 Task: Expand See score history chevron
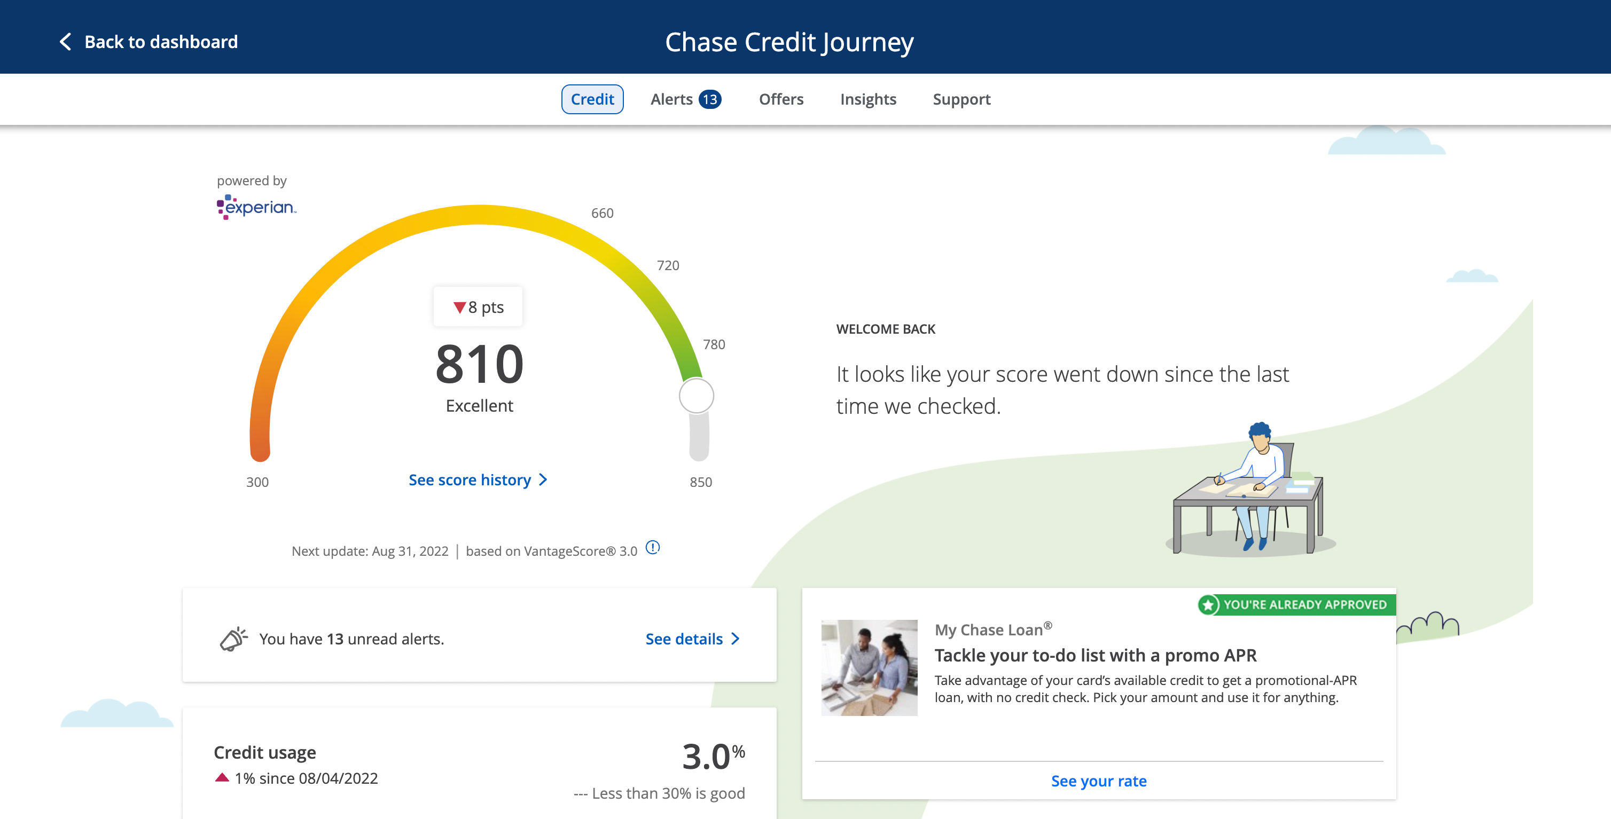[543, 479]
